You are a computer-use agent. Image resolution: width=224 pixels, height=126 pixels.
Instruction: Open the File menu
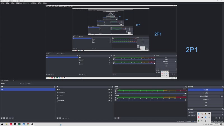3,3
